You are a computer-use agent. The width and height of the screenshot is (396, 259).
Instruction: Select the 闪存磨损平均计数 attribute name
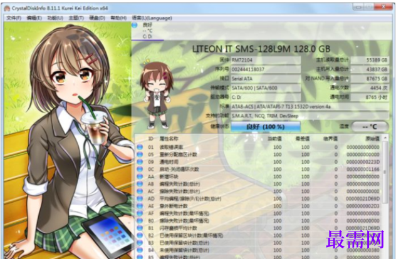[179, 228]
